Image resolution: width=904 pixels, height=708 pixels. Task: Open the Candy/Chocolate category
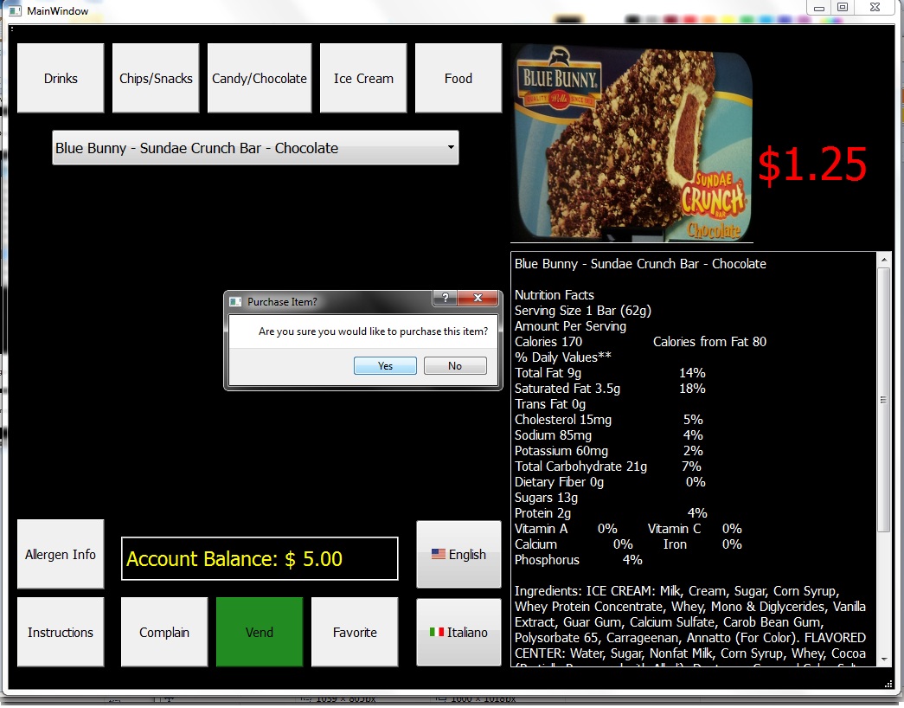pyautogui.click(x=260, y=78)
